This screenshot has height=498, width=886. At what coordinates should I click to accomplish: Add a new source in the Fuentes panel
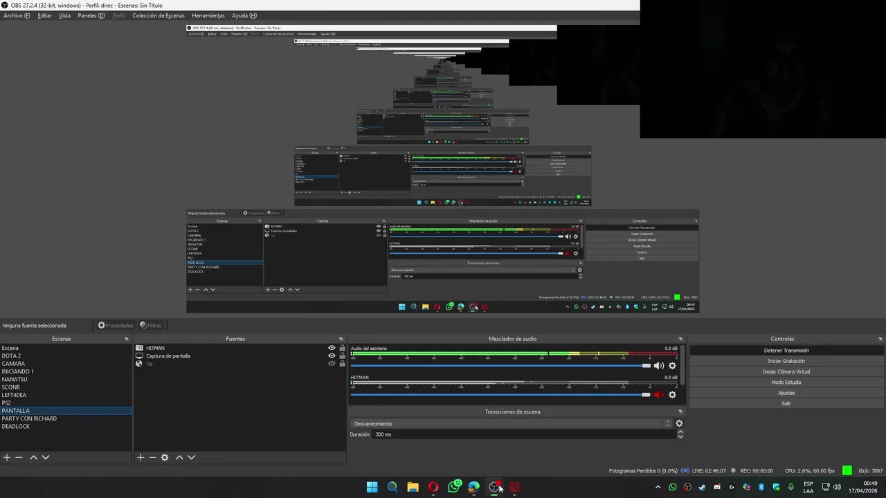141,457
